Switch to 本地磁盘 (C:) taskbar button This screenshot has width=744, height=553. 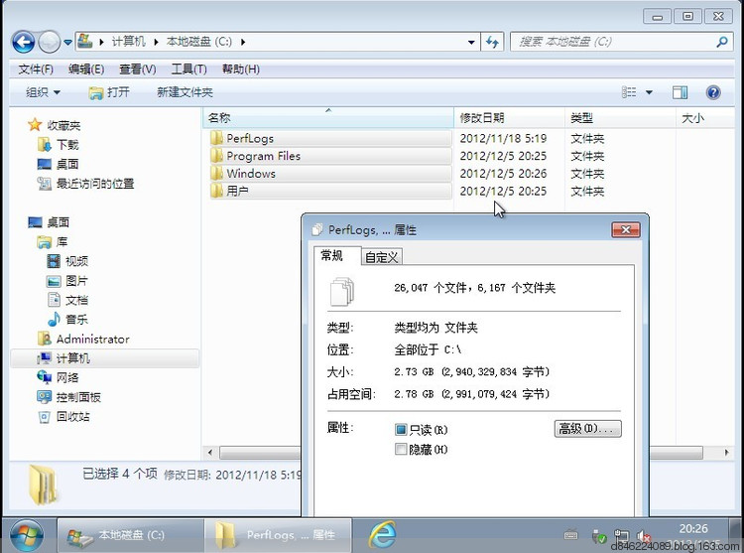[131, 535]
